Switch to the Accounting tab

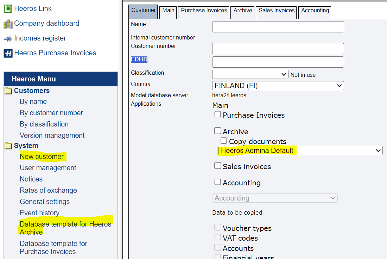pyautogui.click(x=315, y=12)
